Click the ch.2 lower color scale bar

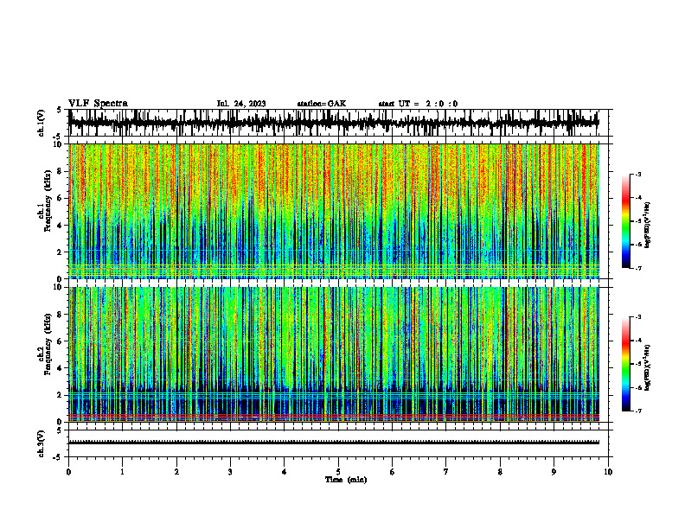pyautogui.click(x=625, y=364)
